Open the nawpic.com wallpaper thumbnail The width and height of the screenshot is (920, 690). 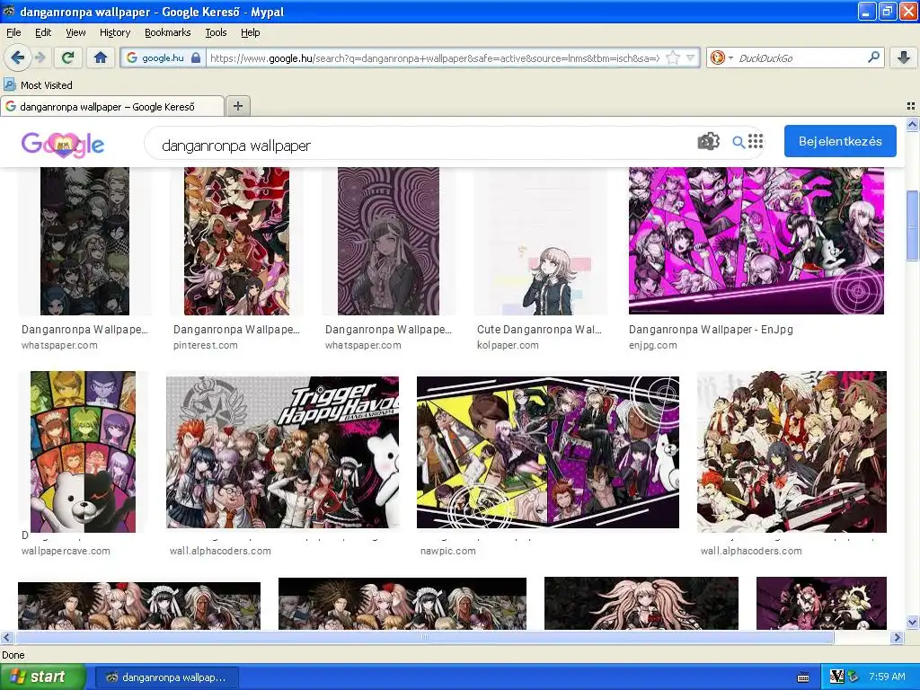pyautogui.click(x=548, y=452)
